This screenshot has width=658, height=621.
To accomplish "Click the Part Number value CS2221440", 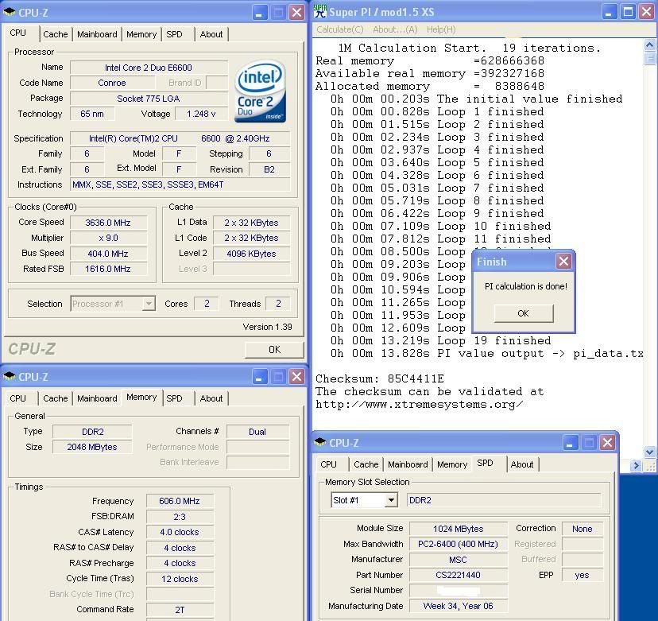I will 458,575.
